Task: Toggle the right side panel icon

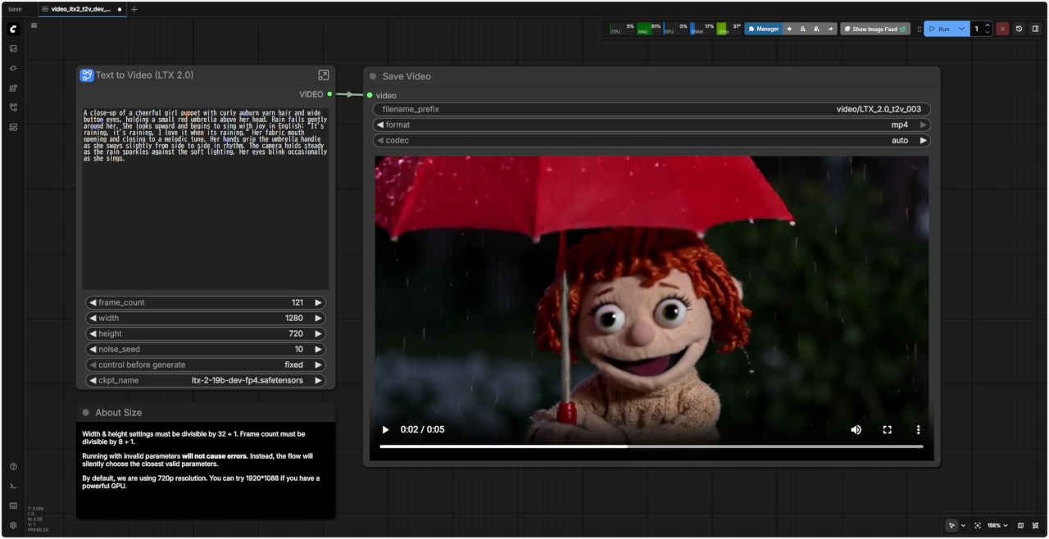Action: click(x=1035, y=29)
